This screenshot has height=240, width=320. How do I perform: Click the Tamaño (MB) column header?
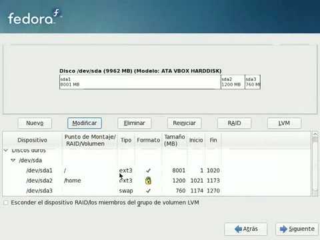pyautogui.click(x=175, y=140)
